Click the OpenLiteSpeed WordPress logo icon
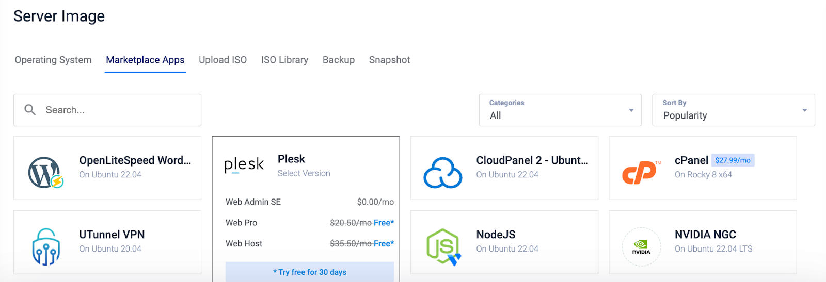This screenshot has width=826, height=282. pos(46,173)
